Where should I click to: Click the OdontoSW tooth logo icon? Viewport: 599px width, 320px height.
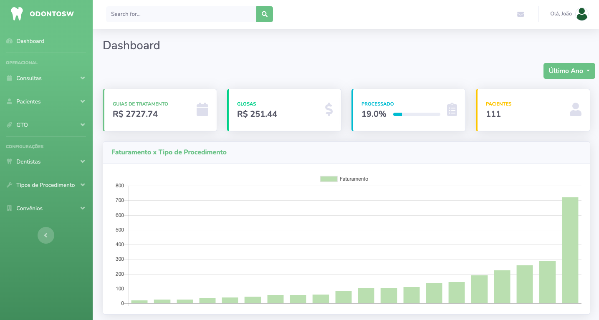(17, 14)
